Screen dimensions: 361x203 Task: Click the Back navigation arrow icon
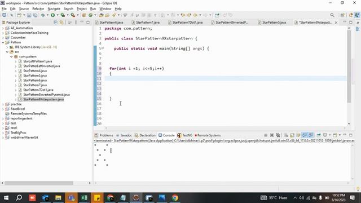pyautogui.click(x=195, y=15)
